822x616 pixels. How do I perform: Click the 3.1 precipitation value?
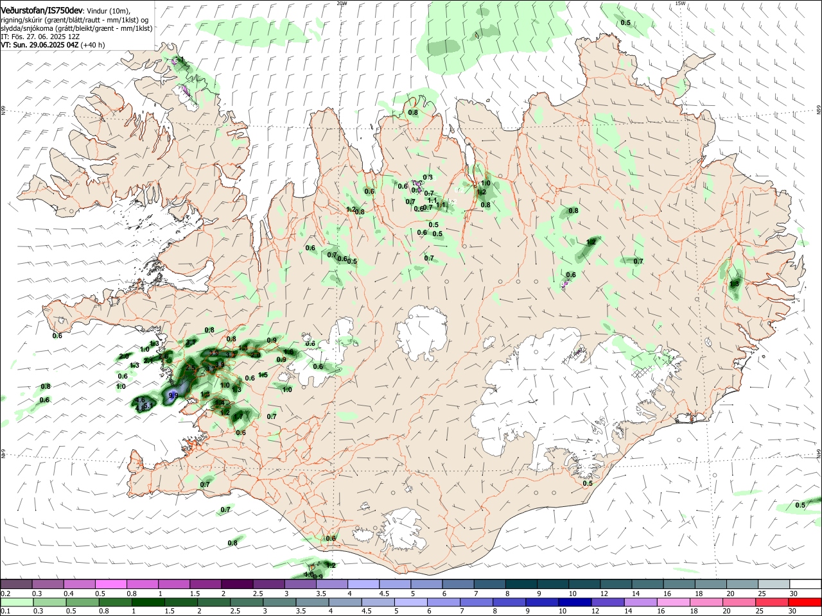191,342
